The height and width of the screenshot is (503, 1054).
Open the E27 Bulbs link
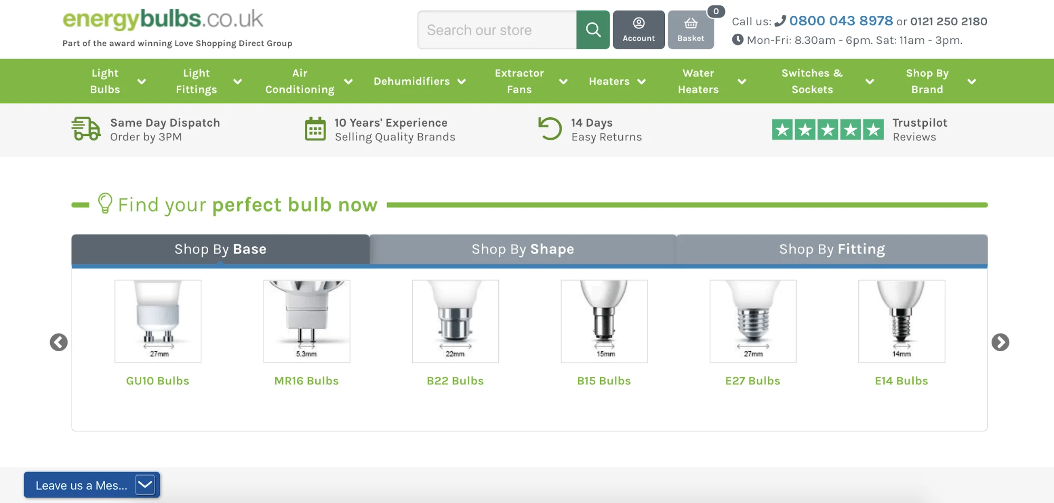pyautogui.click(x=752, y=381)
